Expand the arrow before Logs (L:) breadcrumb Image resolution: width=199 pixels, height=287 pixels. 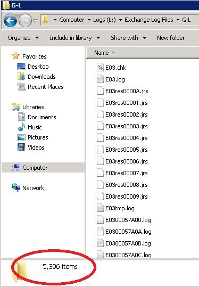tap(89, 20)
